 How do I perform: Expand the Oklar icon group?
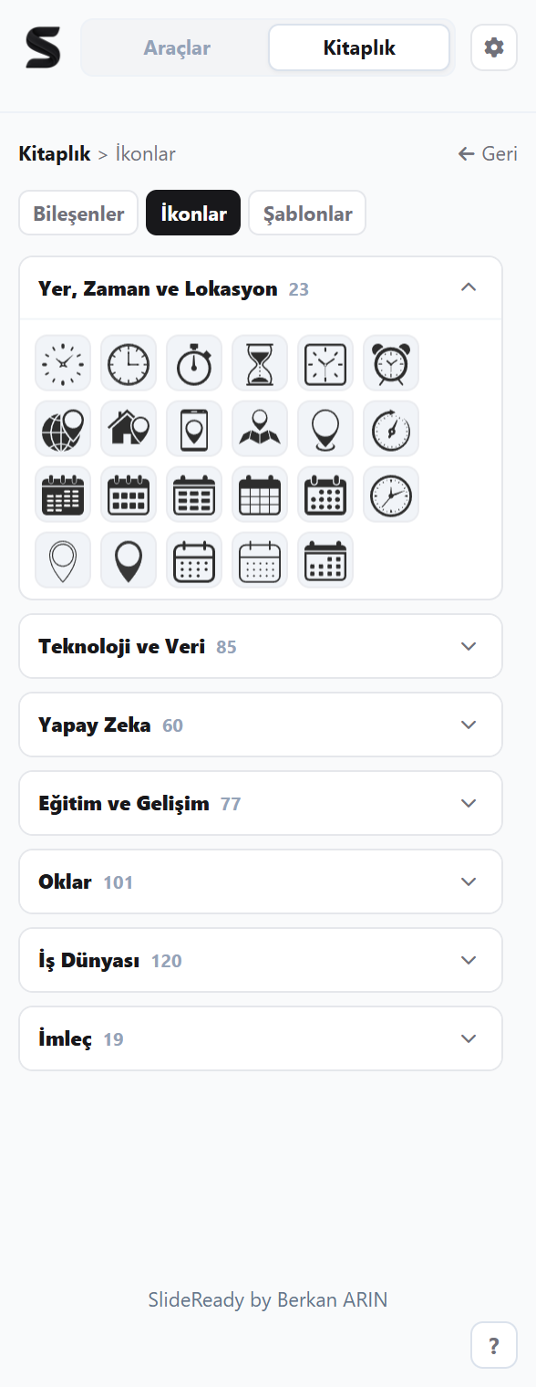click(x=261, y=881)
